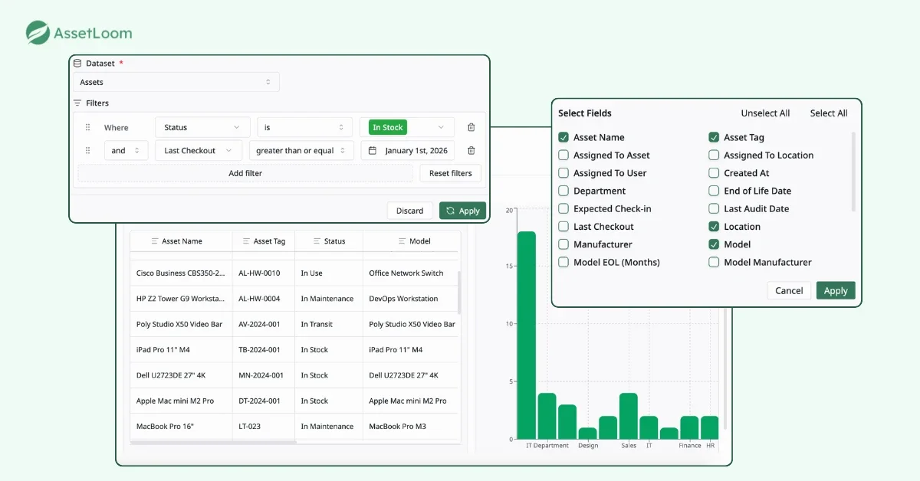Apply the dataset filters
Image resolution: width=920 pixels, height=481 pixels.
tap(462, 211)
